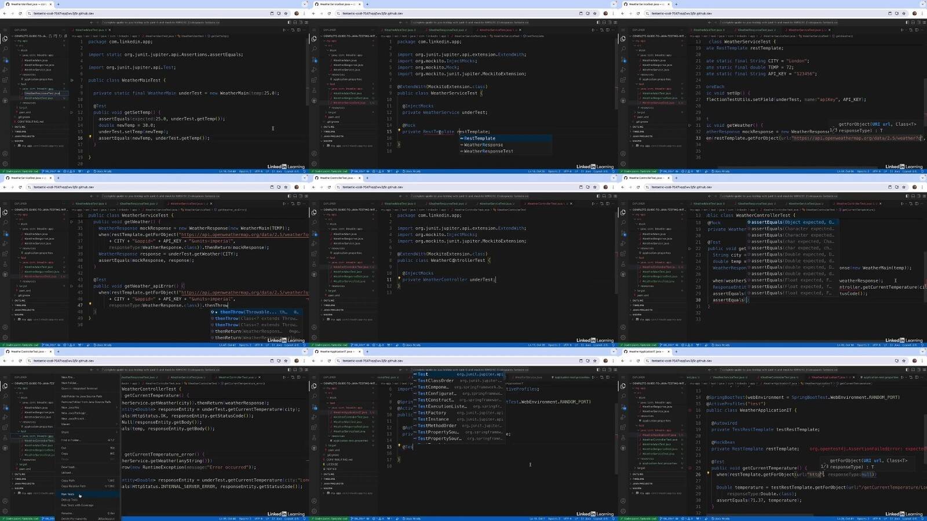Toggle the panel layout in bottom-left editor
Screen dimensions: 927x521
click(294, 370)
